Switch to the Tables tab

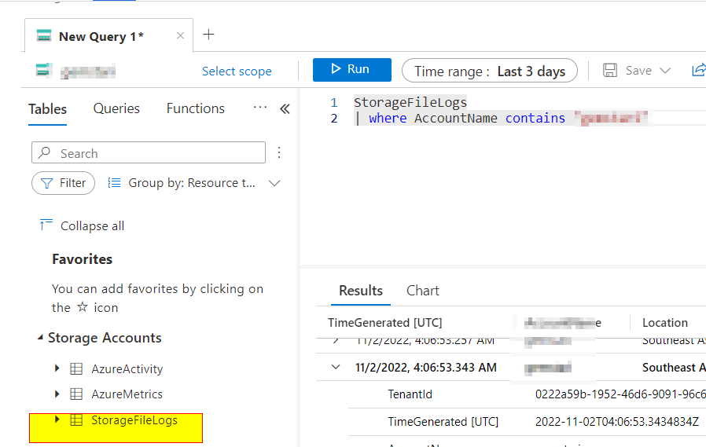(47, 109)
